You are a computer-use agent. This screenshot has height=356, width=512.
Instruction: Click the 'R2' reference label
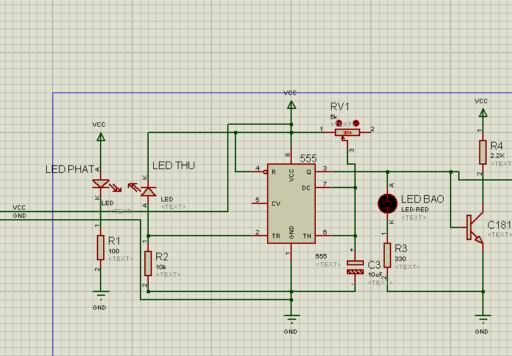[162, 257]
